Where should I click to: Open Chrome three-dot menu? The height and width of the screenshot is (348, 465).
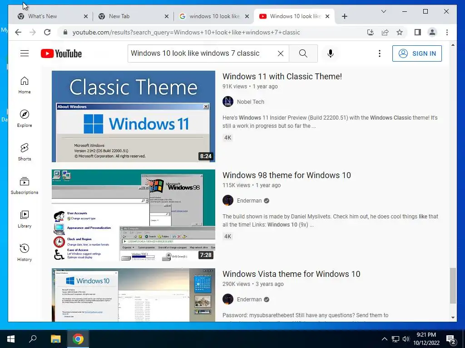[447, 32]
